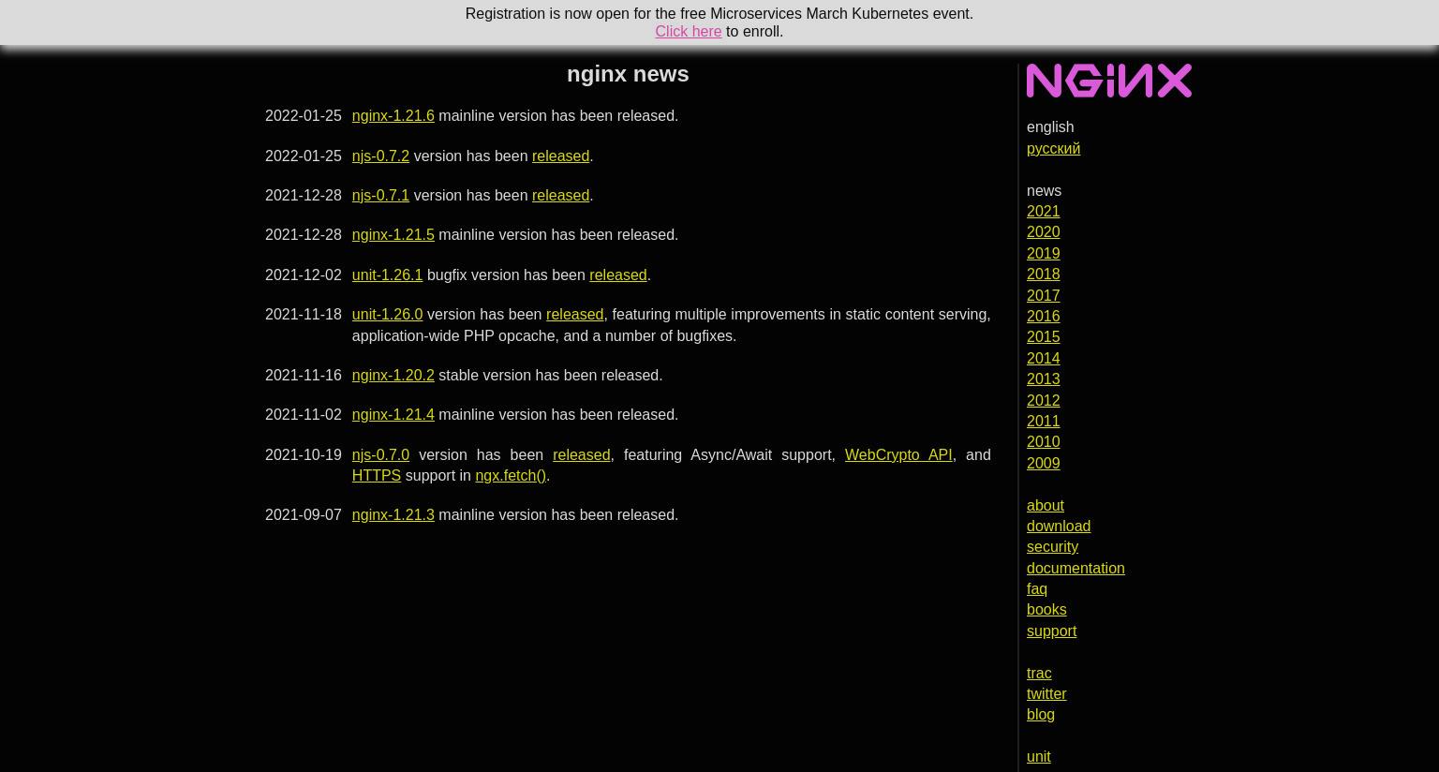
Task: Open nginx-1.21.6 release link
Action: [x=393, y=115]
